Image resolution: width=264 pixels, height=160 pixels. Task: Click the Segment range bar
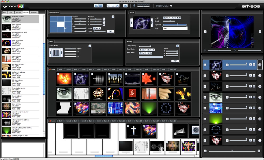point(175,25)
